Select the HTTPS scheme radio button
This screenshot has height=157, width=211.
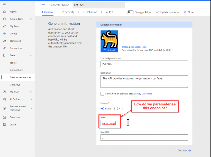tap(102, 108)
